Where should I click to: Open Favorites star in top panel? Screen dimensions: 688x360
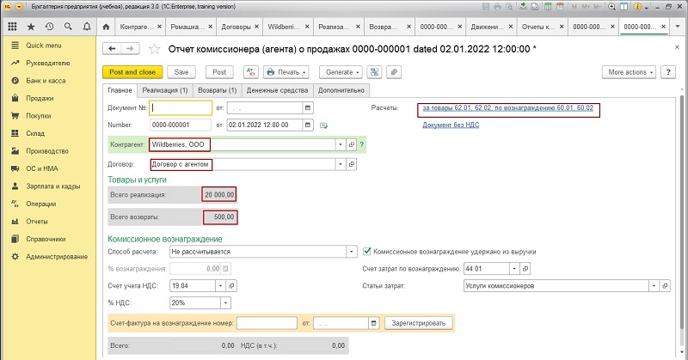click(31, 27)
